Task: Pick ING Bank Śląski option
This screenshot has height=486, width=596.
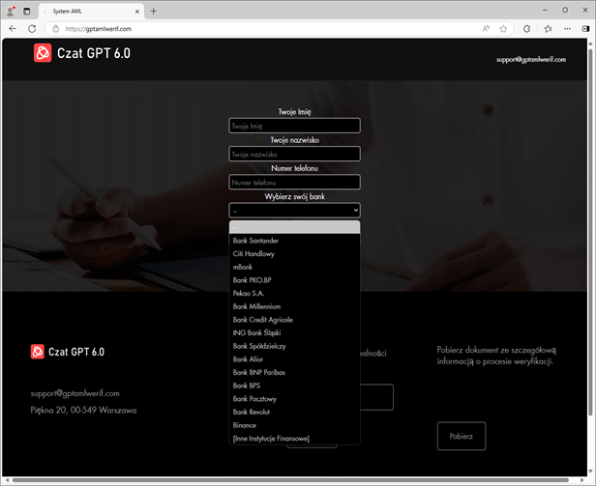Action: 258,332
